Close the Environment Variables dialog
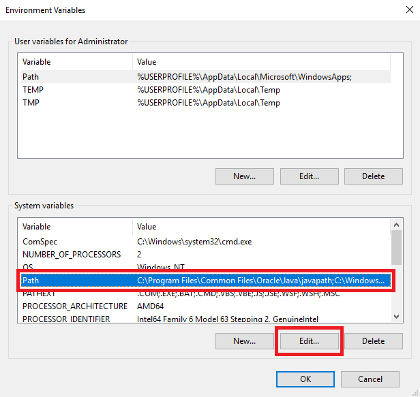 tap(409, 10)
